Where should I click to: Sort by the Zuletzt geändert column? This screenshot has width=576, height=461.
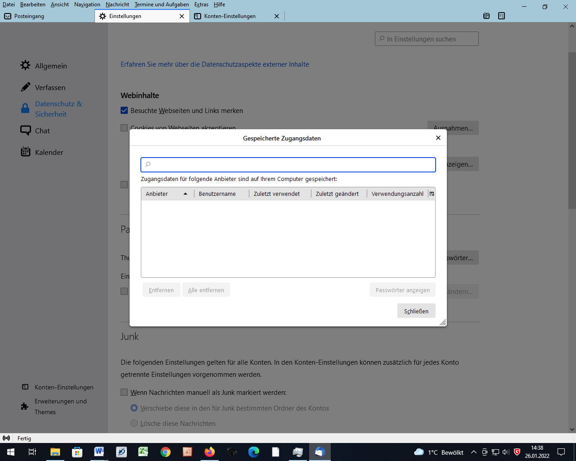pos(339,194)
